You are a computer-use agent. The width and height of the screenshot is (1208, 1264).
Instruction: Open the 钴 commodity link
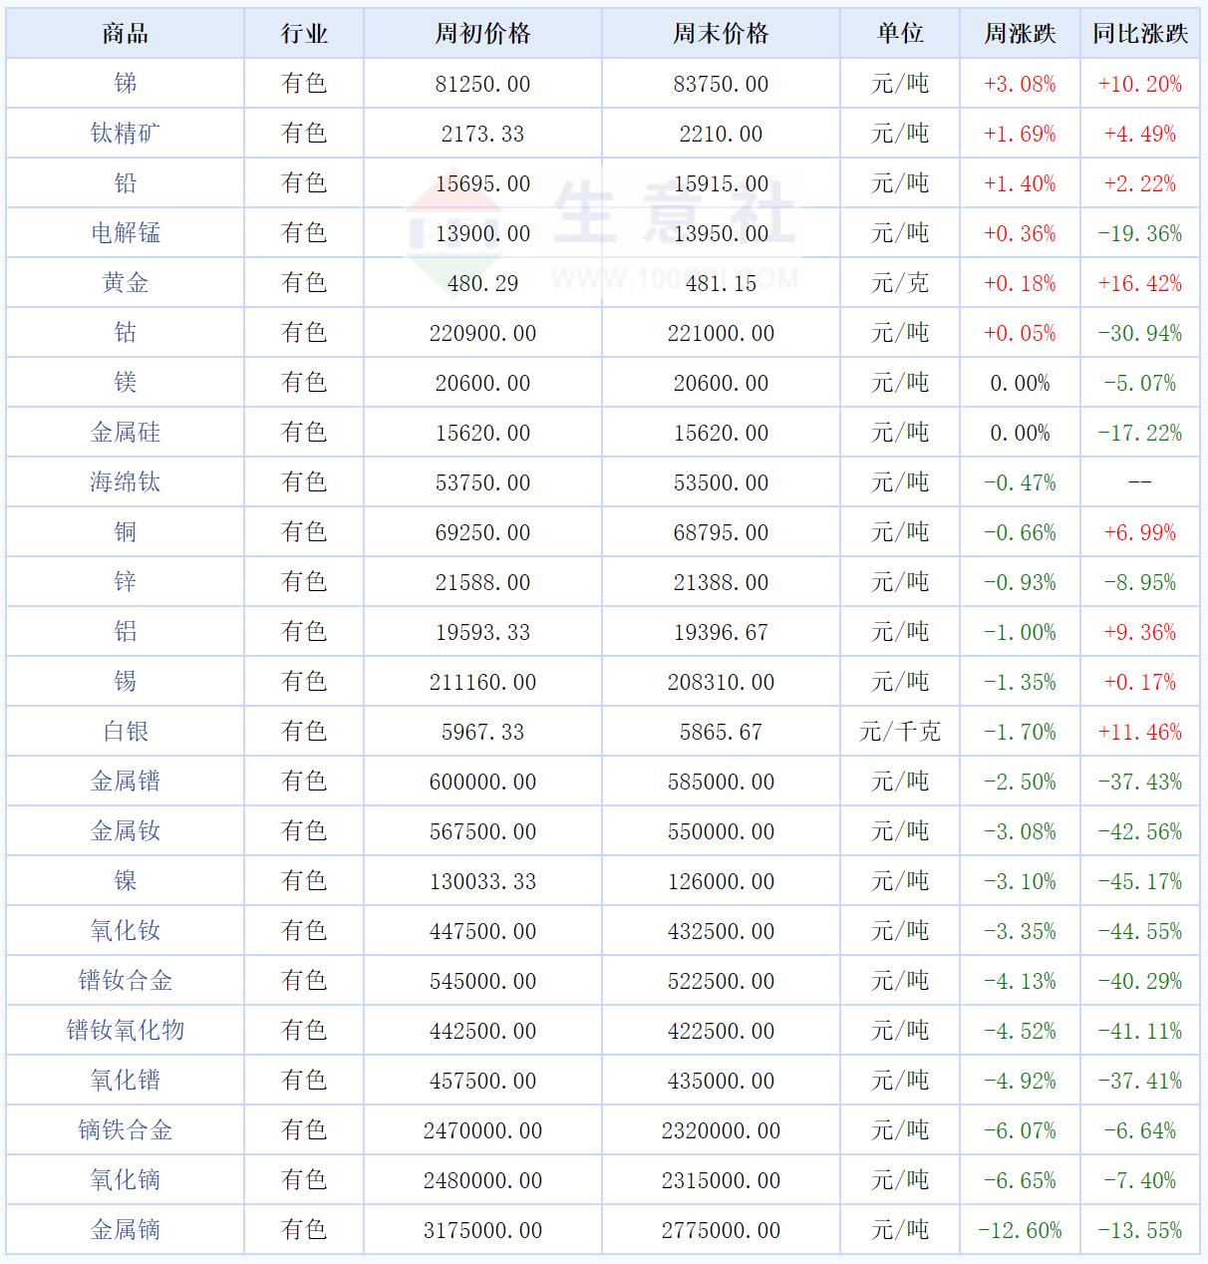coord(125,333)
